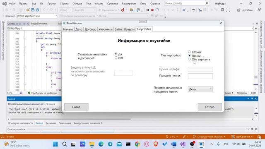Open the 'Расширения' menu
Viewport: 265px width, 149px height.
click(129, 3)
